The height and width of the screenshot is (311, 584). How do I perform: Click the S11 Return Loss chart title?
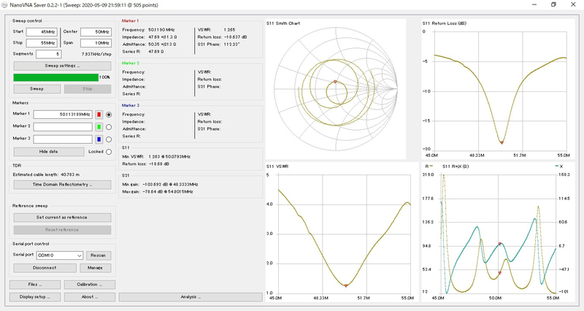coord(445,23)
